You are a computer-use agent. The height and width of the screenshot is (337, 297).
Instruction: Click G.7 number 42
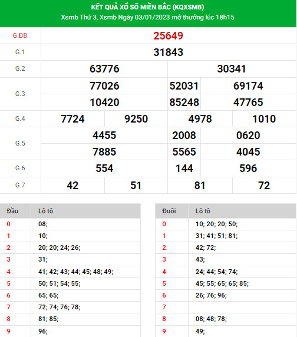(72, 186)
